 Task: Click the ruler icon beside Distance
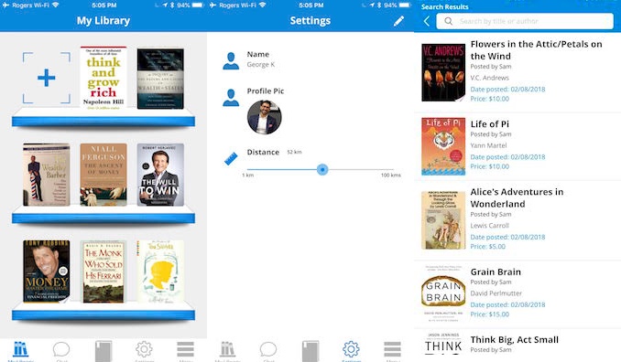(x=231, y=158)
